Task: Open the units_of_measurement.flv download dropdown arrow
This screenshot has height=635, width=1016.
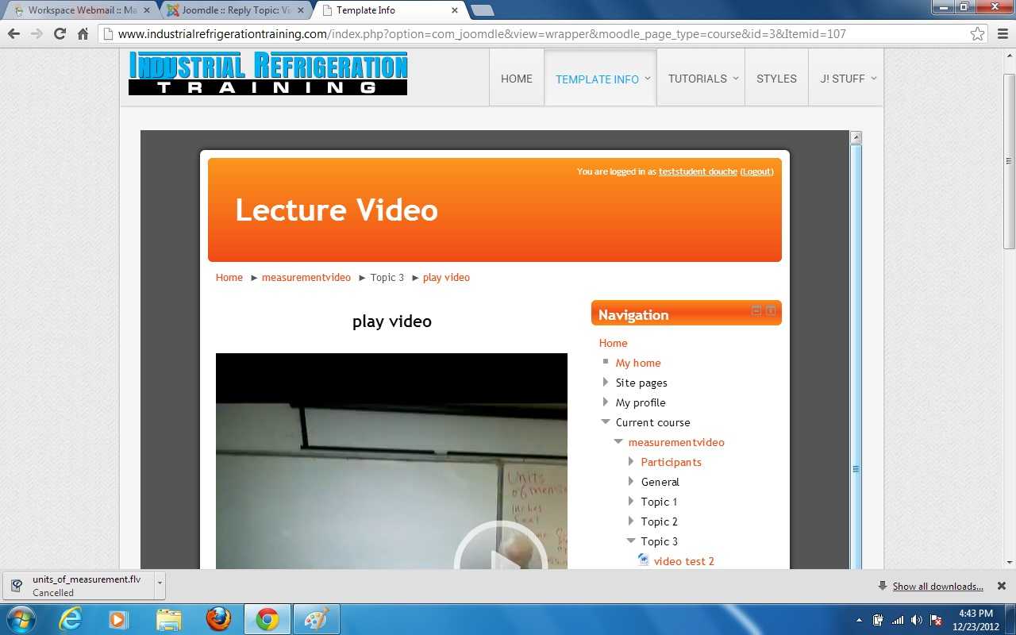Action: (x=160, y=583)
